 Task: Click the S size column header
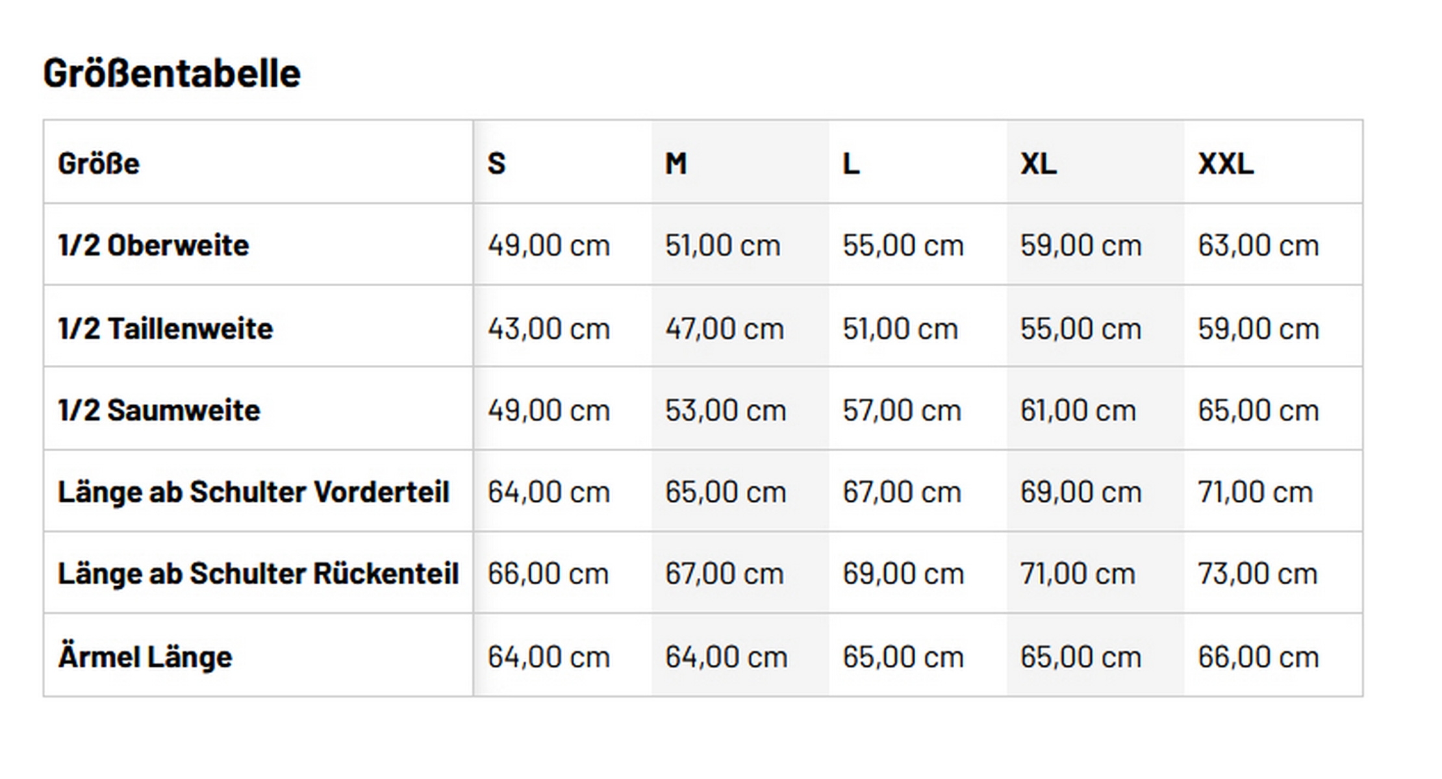(x=496, y=164)
